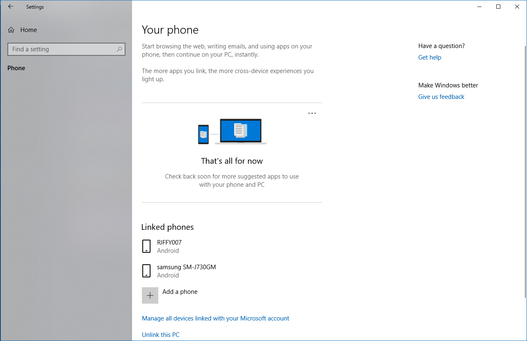Click the Add a phone label
Screen dimensions: 527x341
[x=180, y=292]
